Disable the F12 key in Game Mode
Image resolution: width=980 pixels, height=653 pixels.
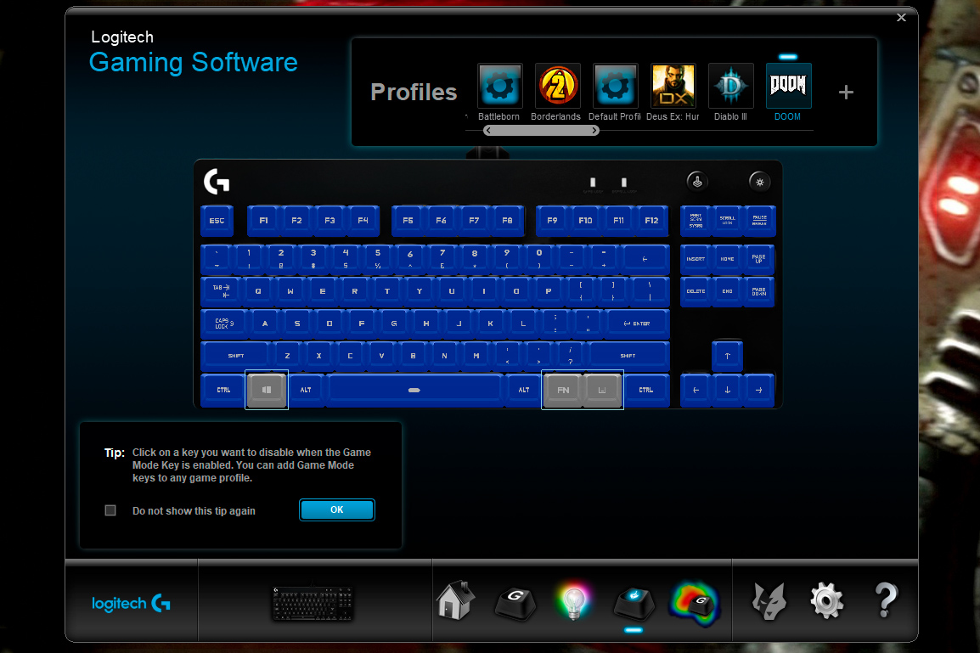coord(651,221)
